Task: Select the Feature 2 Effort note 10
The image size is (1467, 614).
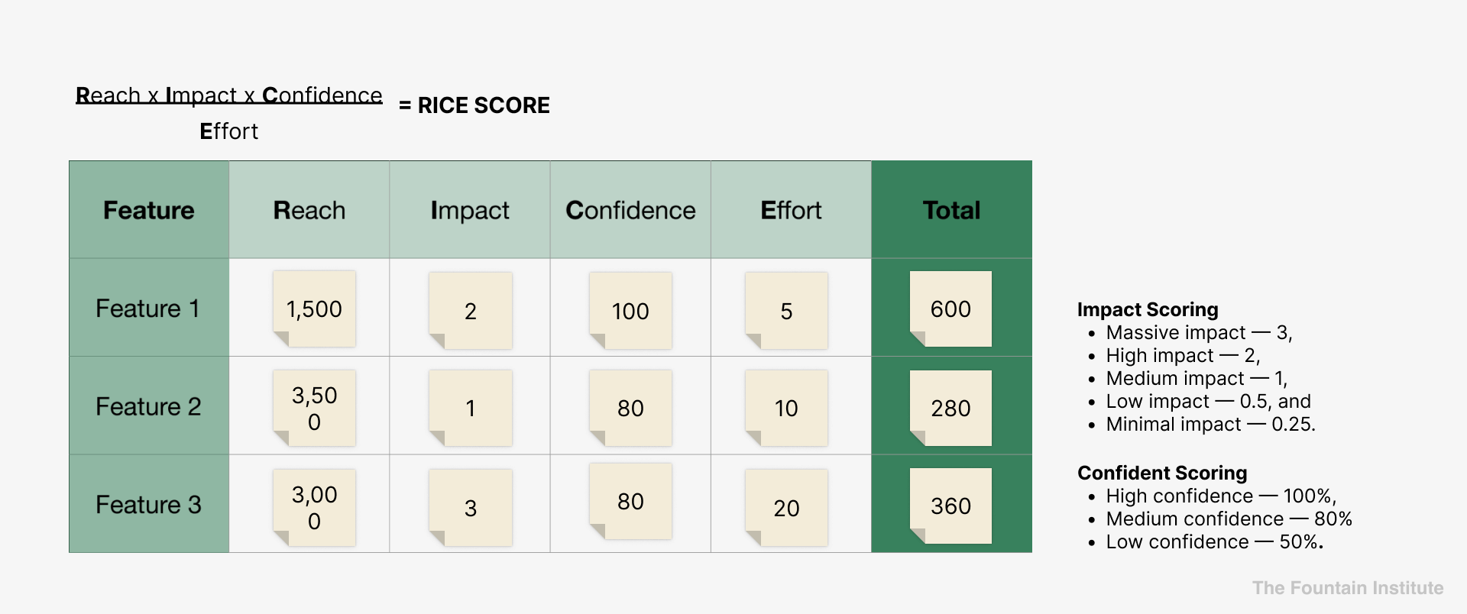Action: pos(786,408)
